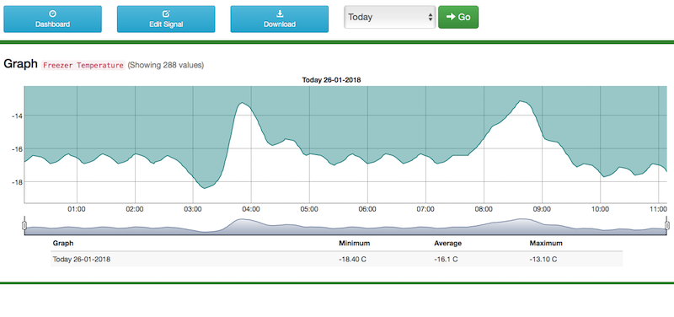This screenshot has width=674, height=317.
Task: Click the -16.1 C average value
Action: tap(447, 260)
